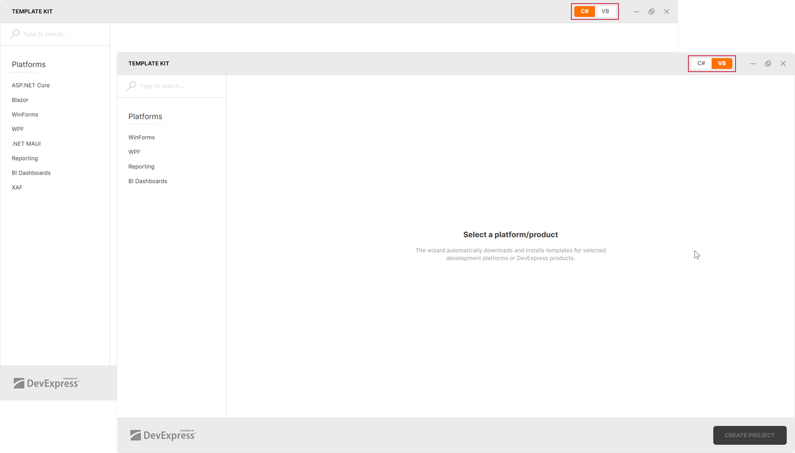Select WinForms in the back window

click(25, 115)
